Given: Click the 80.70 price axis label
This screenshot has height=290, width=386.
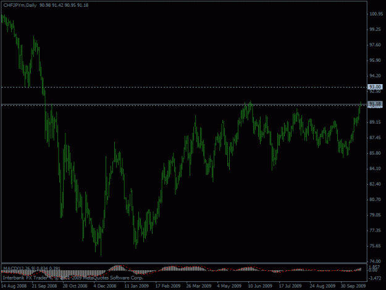Looking at the screenshot, I should tap(375, 200).
